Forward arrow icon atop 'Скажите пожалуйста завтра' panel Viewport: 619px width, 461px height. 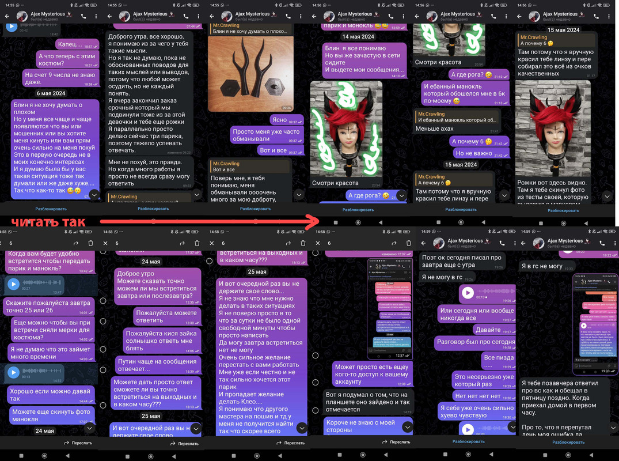76,243
